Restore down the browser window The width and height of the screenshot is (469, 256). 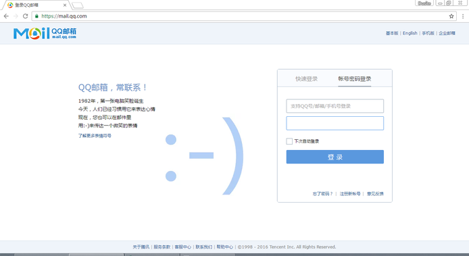tap(448, 3)
